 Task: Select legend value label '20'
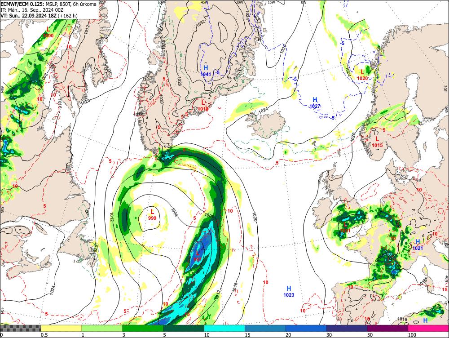tap(288, 335)
